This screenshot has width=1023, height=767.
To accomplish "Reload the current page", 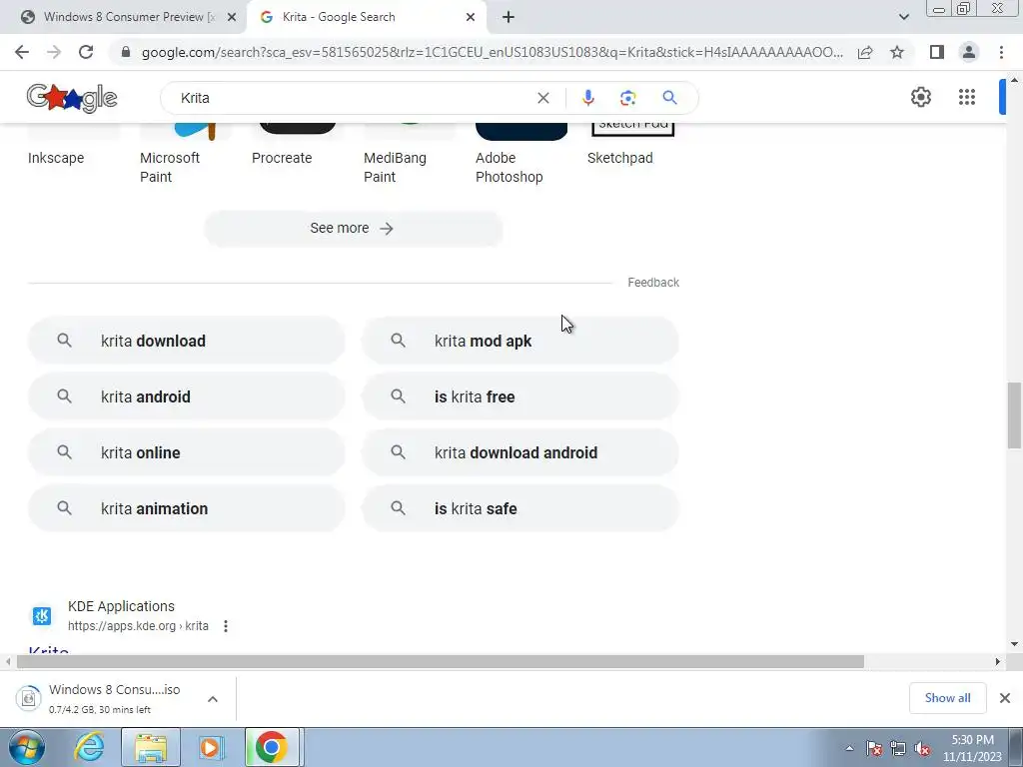I will click(86, 52).
